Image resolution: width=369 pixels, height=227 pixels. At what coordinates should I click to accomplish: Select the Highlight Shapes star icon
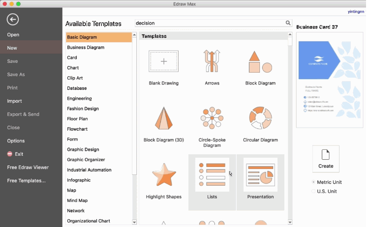[x=164, y=174]
